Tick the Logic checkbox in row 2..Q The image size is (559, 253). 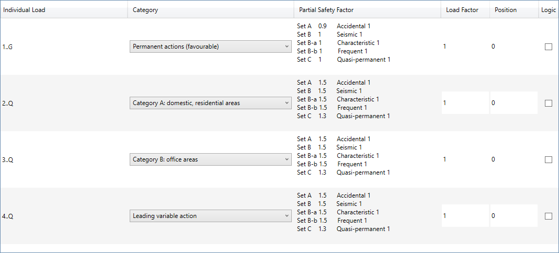click(x=549, y=103)
